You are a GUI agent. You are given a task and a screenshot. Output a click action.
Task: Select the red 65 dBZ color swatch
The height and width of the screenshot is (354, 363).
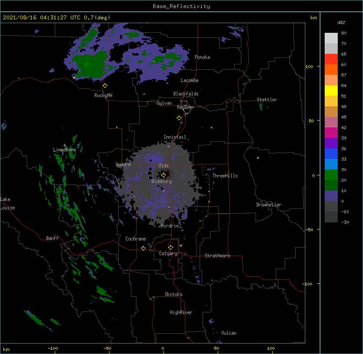(331, 59)
